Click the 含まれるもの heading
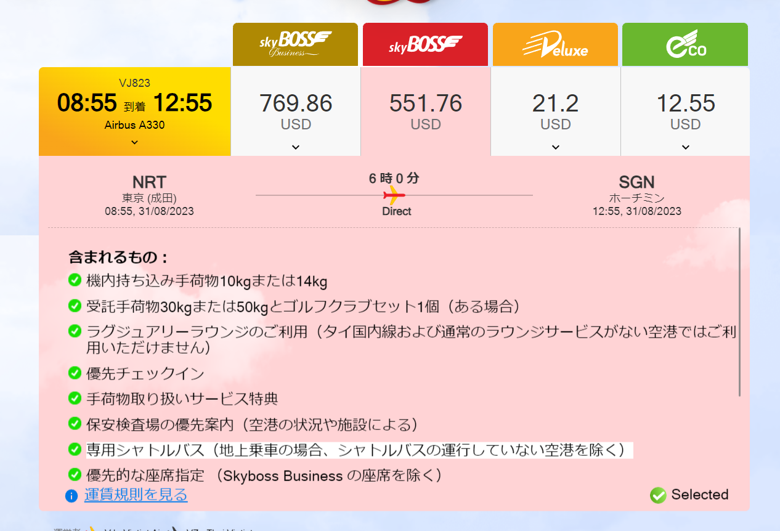780x531 pixels. click(119, 257)
